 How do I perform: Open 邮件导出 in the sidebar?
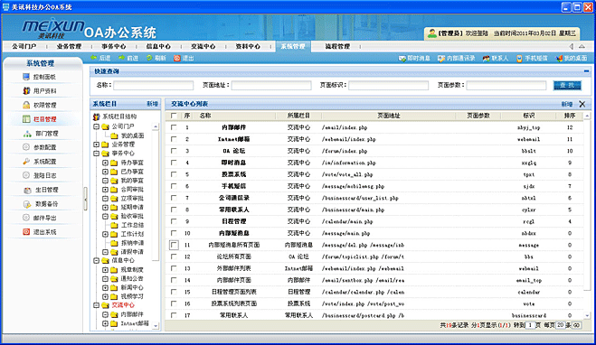(x=40, y=218)
